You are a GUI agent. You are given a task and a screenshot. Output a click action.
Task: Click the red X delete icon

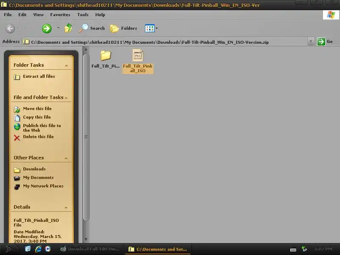coord(17,137)
